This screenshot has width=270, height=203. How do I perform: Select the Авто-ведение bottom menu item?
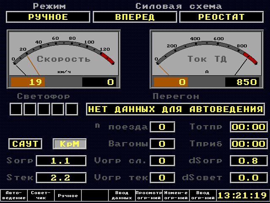click(x=14, y=195)
